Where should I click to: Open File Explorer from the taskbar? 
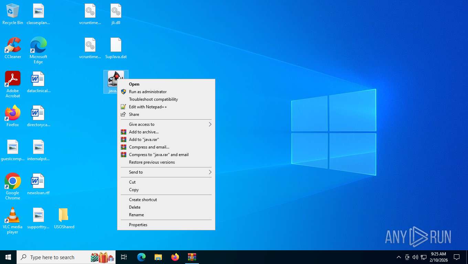(158, 257)
